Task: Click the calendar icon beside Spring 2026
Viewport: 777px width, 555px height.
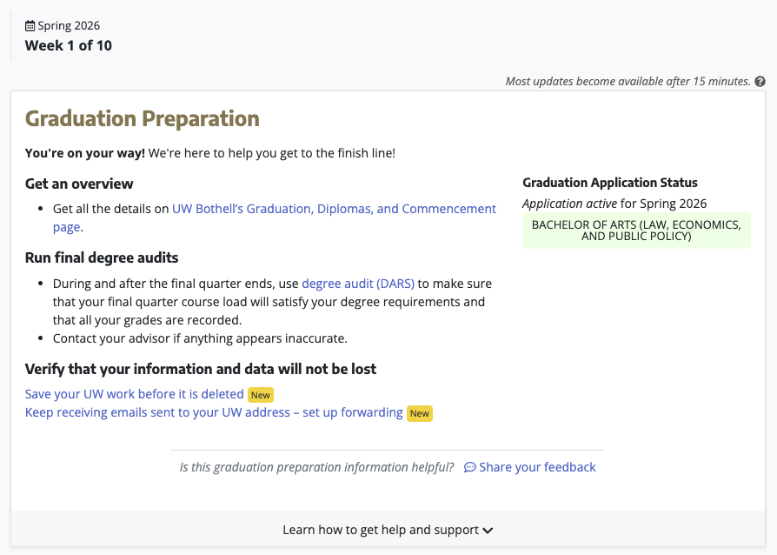Action: [30, 26]
